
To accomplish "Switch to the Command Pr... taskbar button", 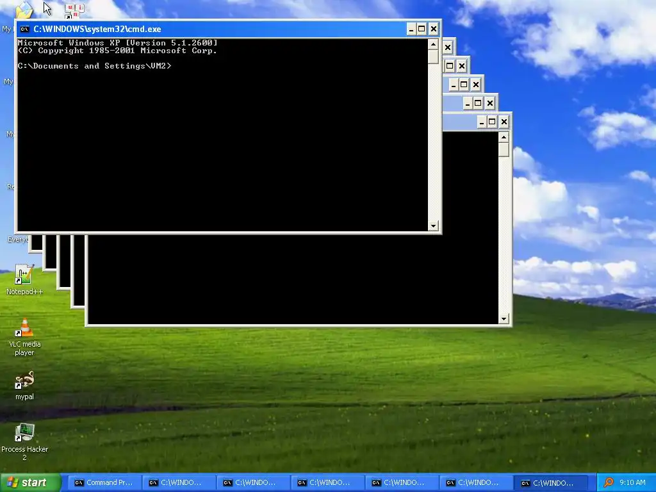I will (104, 482).
